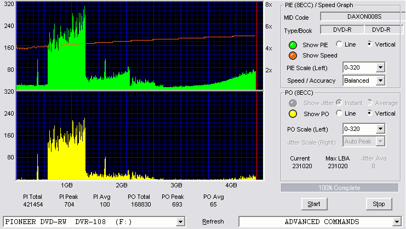Toggle the green Show PIE indicator
The height and width of the screenshot is (229, 406).
click(x=293, y=45)
